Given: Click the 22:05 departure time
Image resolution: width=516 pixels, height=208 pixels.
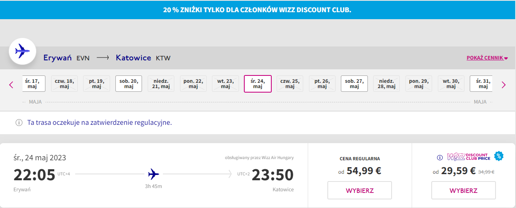Looking at the screenshot, I should [34, 175].
